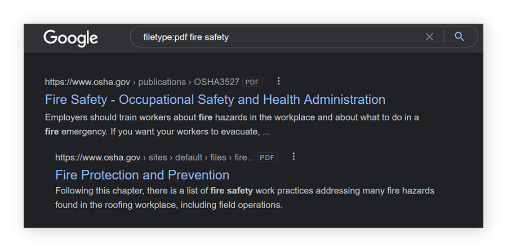The width and height of the screenshot is (507, 251).
Task: Open the Fire Protection and Prevention result
Action: [142, 175]
